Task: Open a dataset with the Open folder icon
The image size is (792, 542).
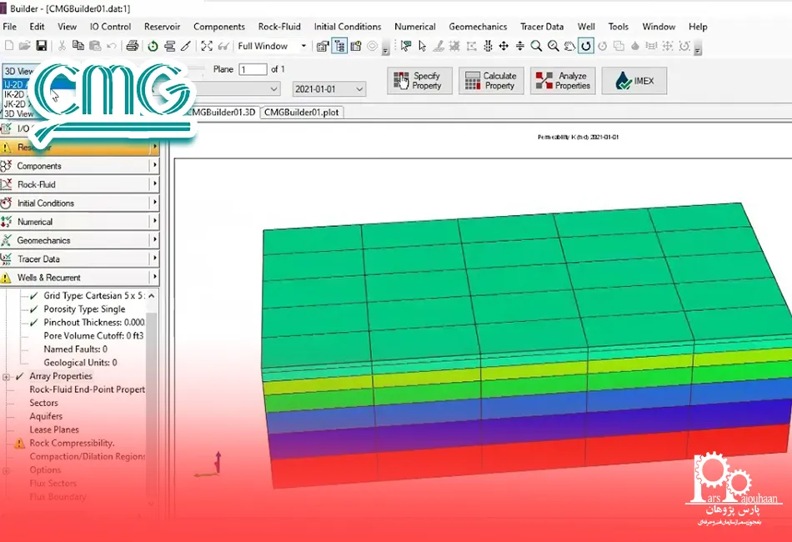Action: coord(25,46)
